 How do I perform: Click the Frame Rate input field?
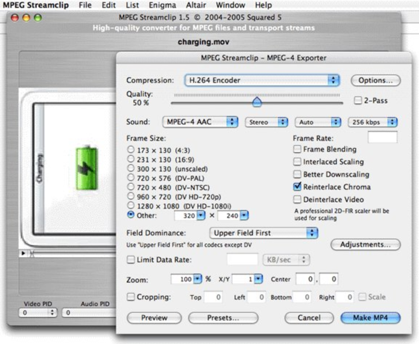[383, 137]
